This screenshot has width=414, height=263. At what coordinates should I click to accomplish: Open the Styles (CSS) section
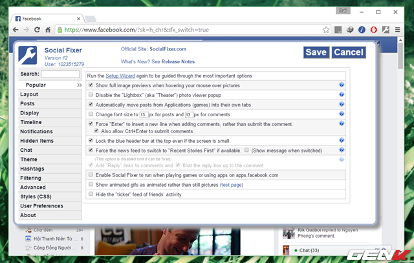pyautogui.click(x=50, y=196)
